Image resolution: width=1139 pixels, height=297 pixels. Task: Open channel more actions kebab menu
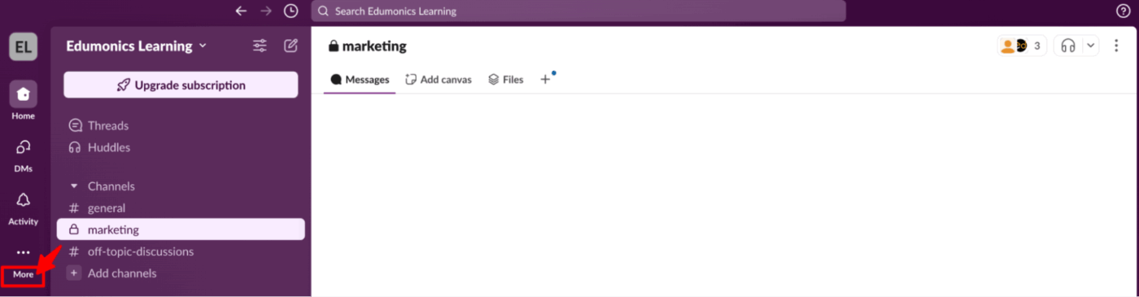click(1116, 46)
